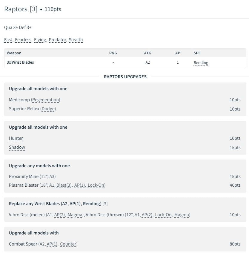The width and height of the screenshot is (249, 270).
Task: Click the Blast(3) rule on Plasma Blaster
Action: tap(64, 185)
